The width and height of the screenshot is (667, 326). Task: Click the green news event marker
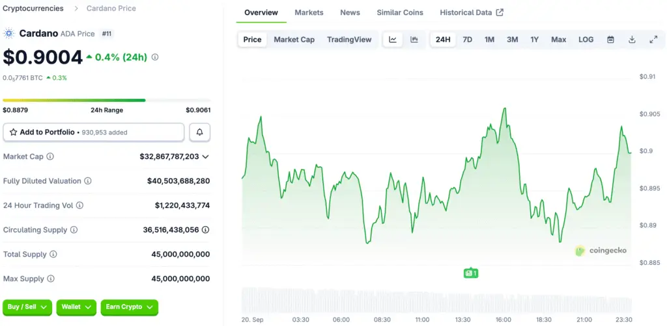pyautogui.click(x=470, y=273)
